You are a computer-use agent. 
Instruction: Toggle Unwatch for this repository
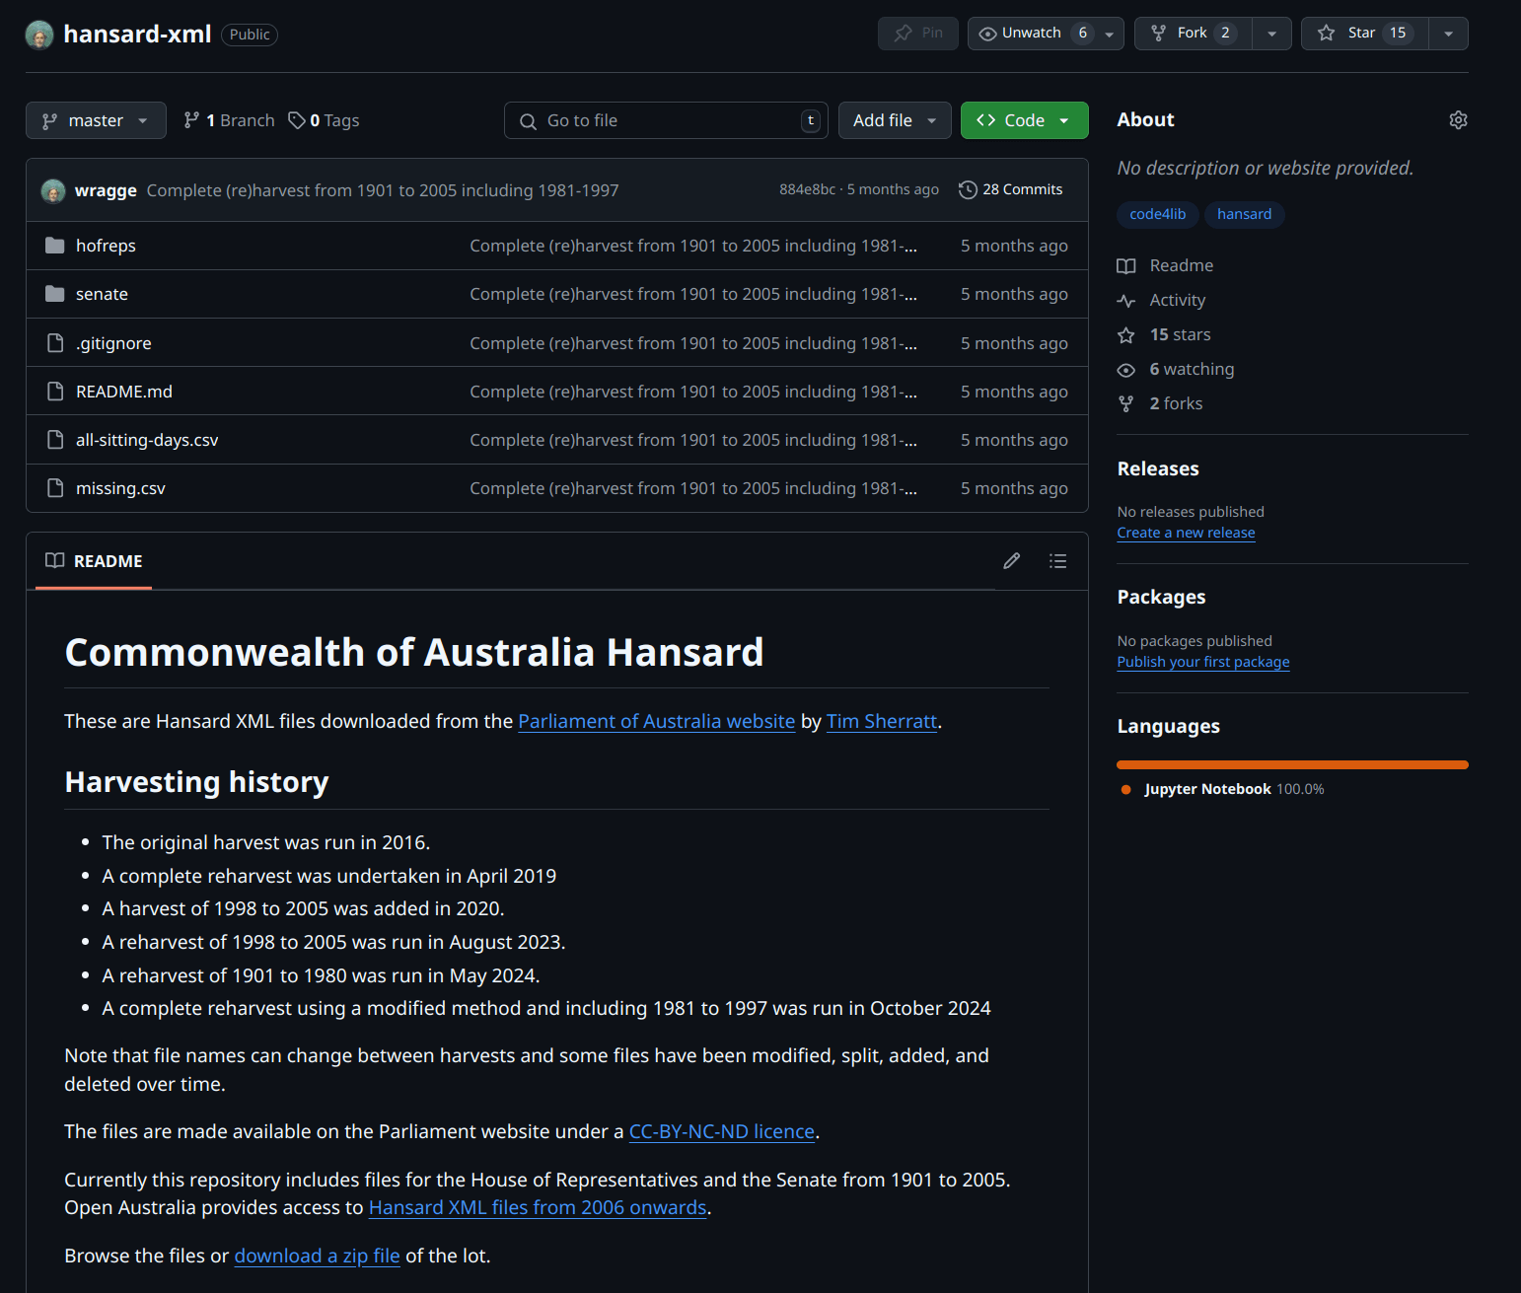click(x=1032, y=34)
